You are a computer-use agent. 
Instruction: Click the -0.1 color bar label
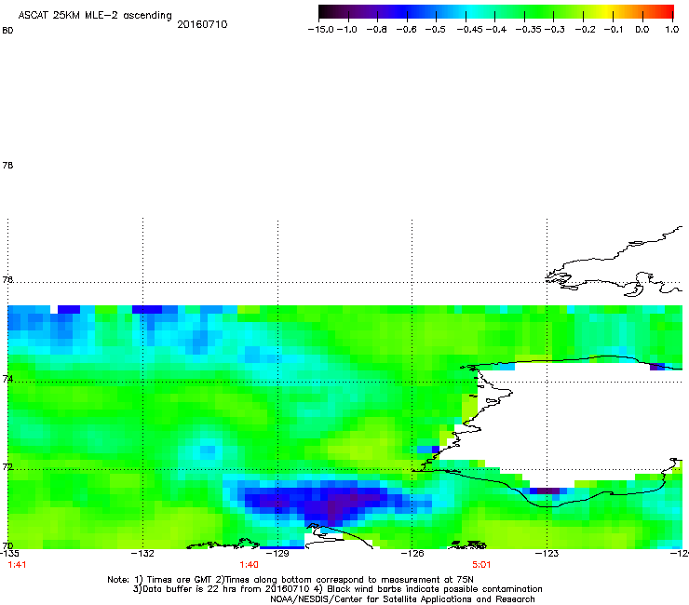[614, 30]
